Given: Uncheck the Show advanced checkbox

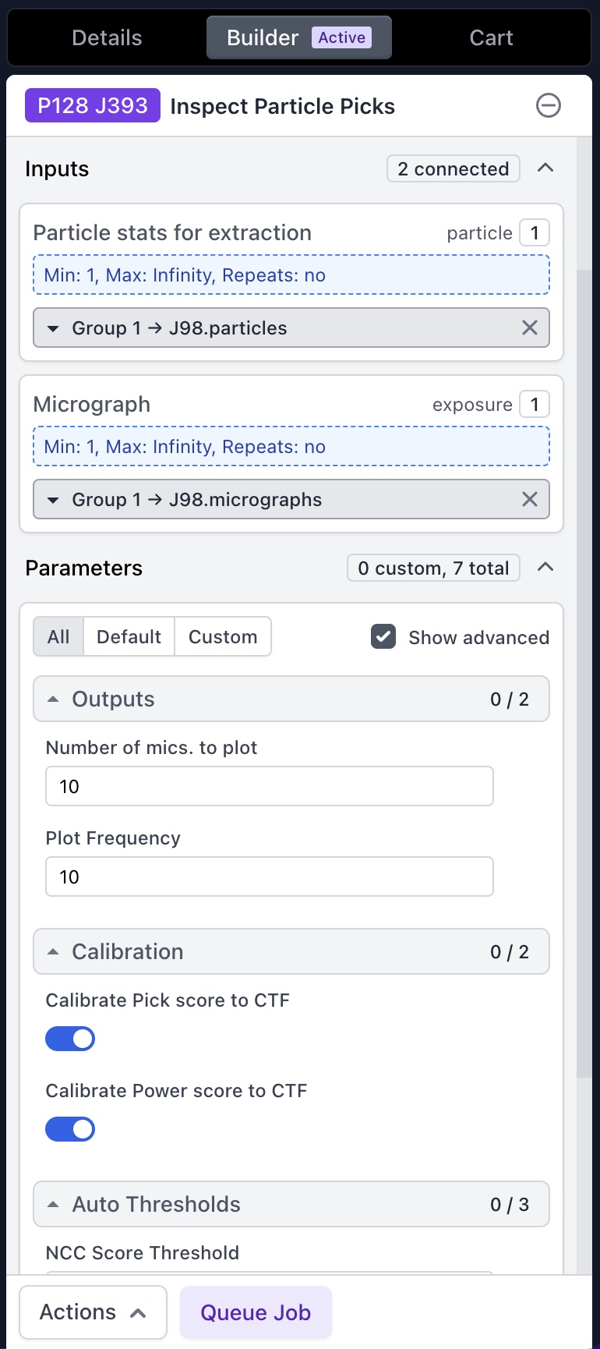Looking at the screenshot, I should pos(383,637).
